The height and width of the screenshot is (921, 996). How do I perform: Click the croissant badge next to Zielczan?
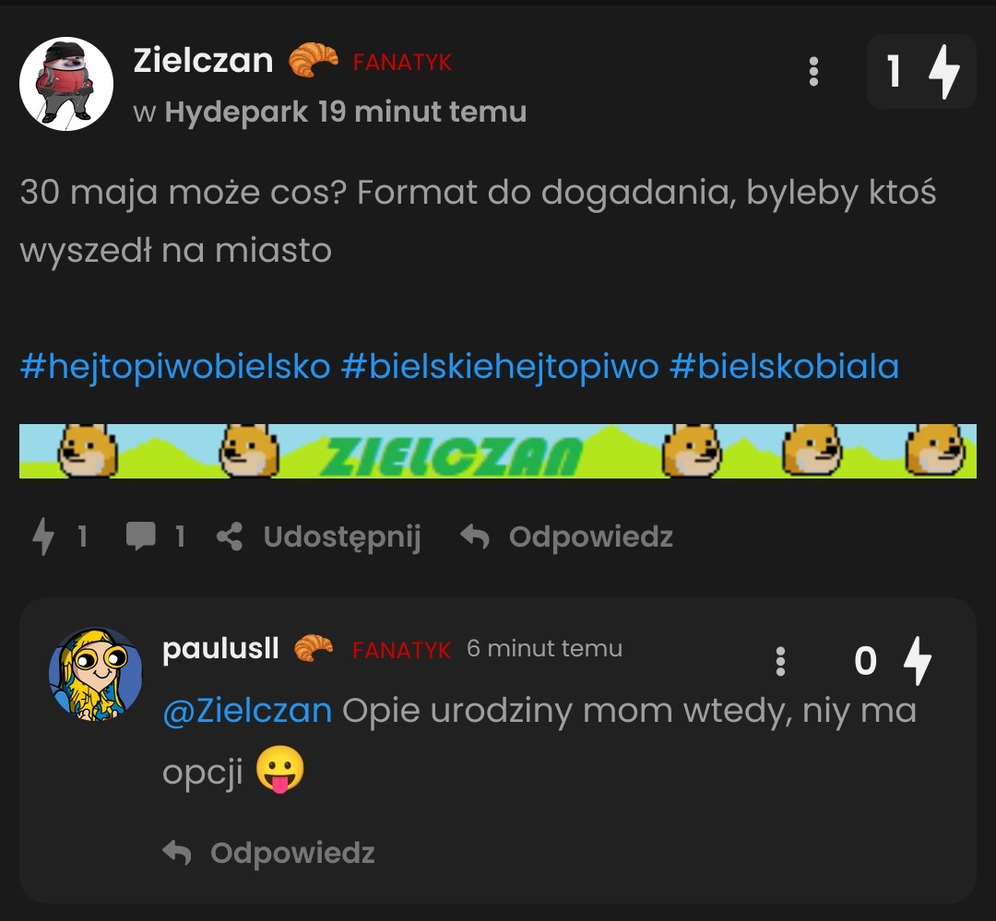pyautogui.click(x=314, y=61)
